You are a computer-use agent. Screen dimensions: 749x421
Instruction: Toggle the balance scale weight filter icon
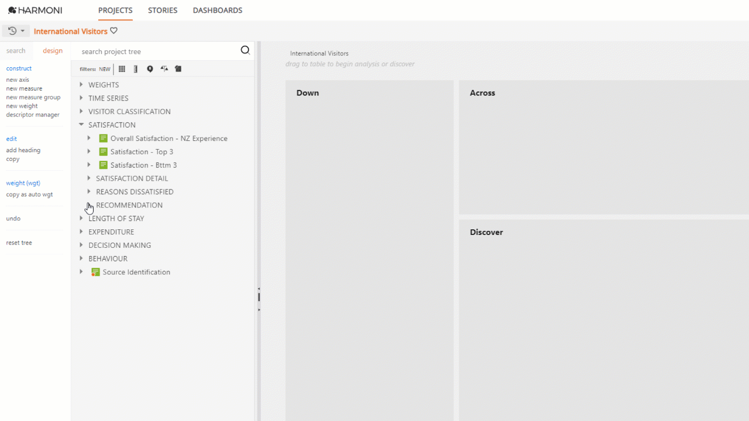tap(164, 69)
